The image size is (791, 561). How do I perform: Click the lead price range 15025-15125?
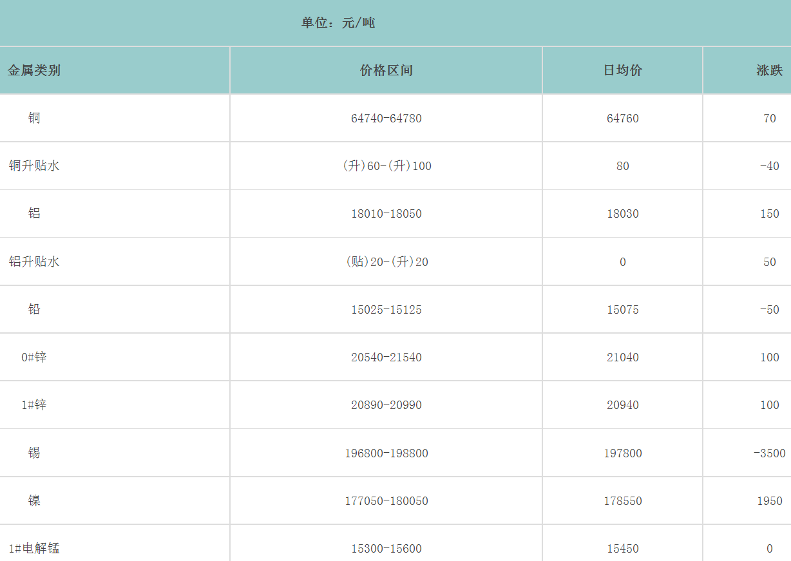(386, 310)
